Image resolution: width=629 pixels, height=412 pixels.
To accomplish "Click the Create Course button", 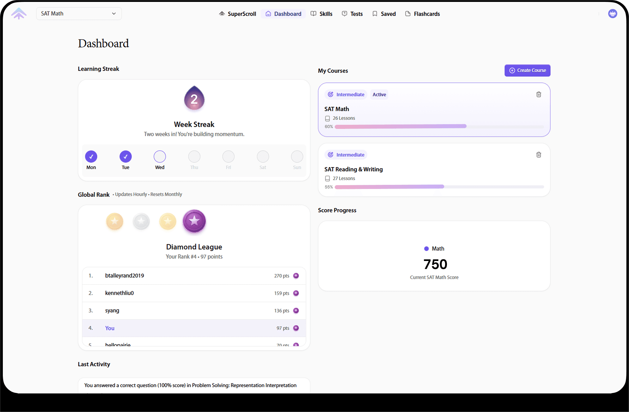I will coord(527,70).
